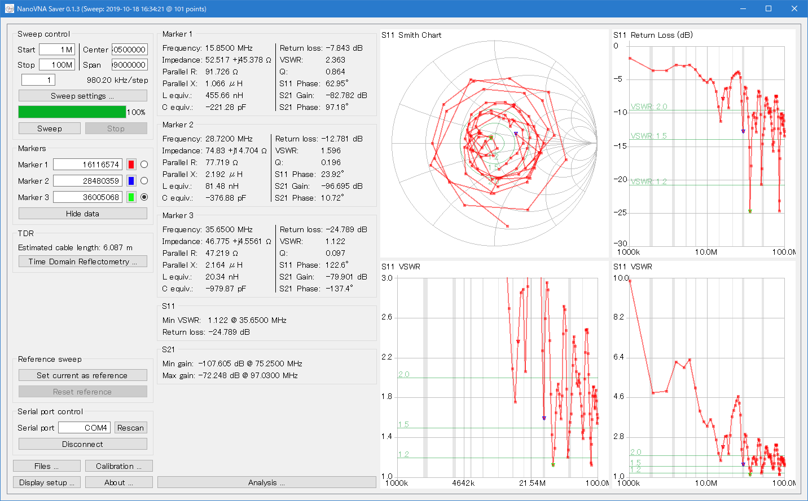Click the Span frequency field

[x=130, y=65]
